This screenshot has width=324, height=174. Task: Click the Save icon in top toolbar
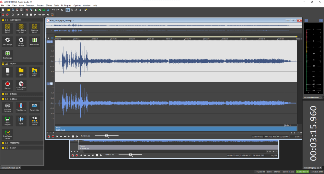(x=13, y=10)
